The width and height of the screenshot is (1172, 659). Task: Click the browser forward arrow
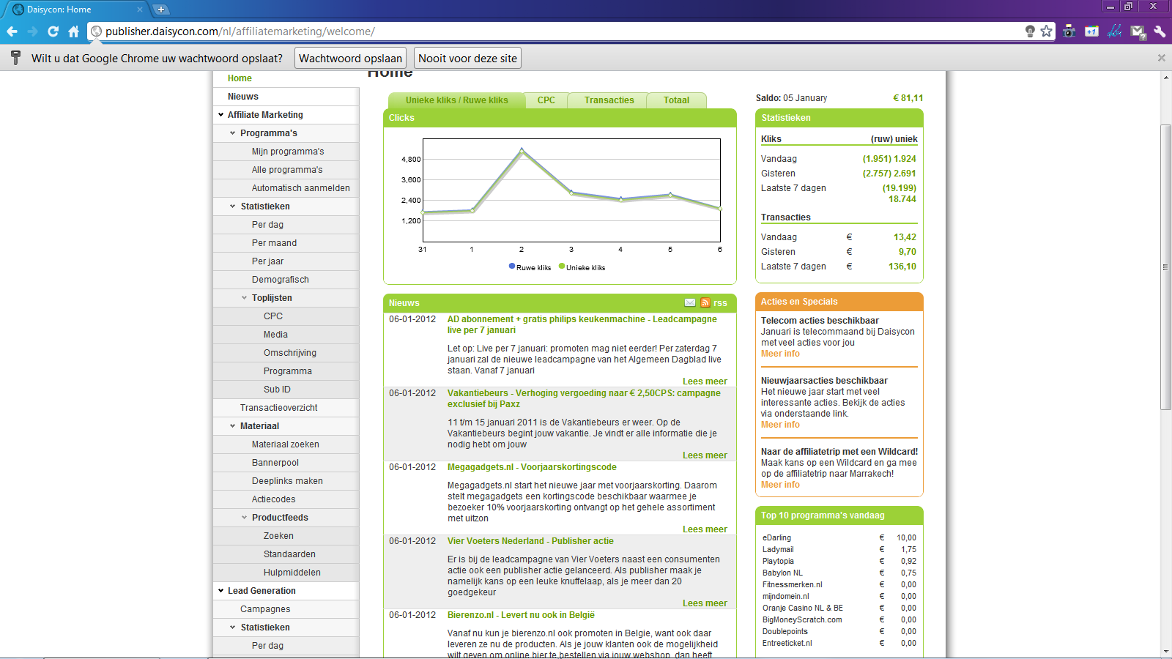(32, 31)
